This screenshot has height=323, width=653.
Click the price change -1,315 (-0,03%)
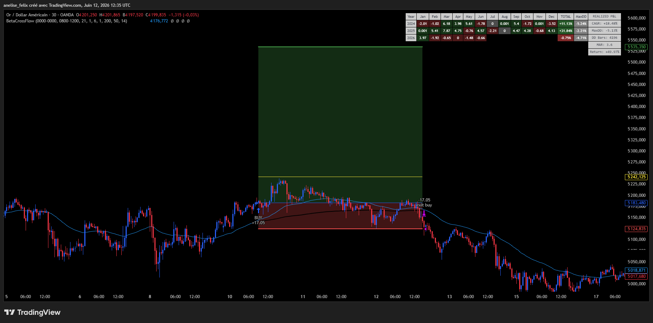click(184, 15)
